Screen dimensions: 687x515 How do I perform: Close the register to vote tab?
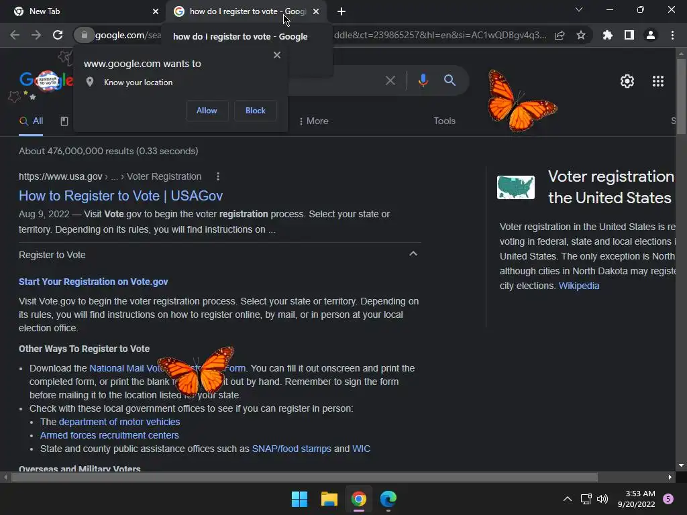[316, 11]
